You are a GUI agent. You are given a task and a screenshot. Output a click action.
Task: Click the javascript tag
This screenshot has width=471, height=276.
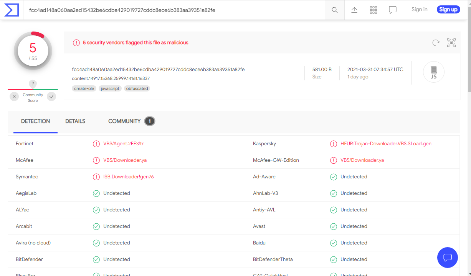(x=110, y=88)
